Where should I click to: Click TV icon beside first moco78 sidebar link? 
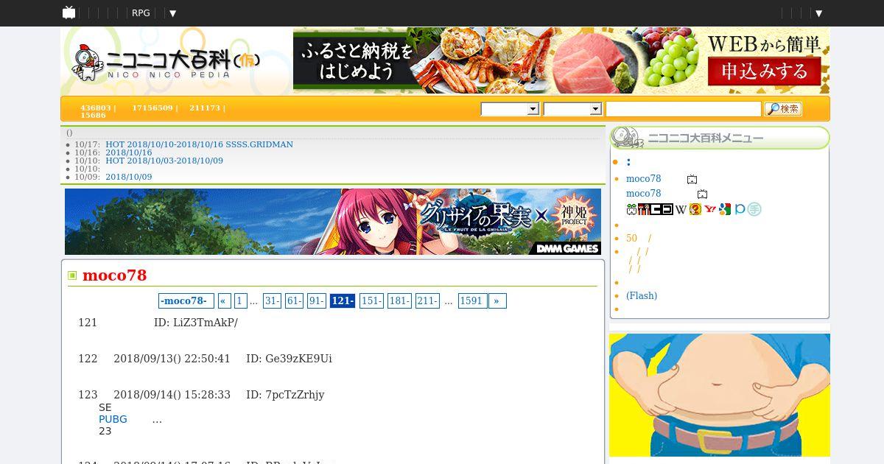coord(692,179)
